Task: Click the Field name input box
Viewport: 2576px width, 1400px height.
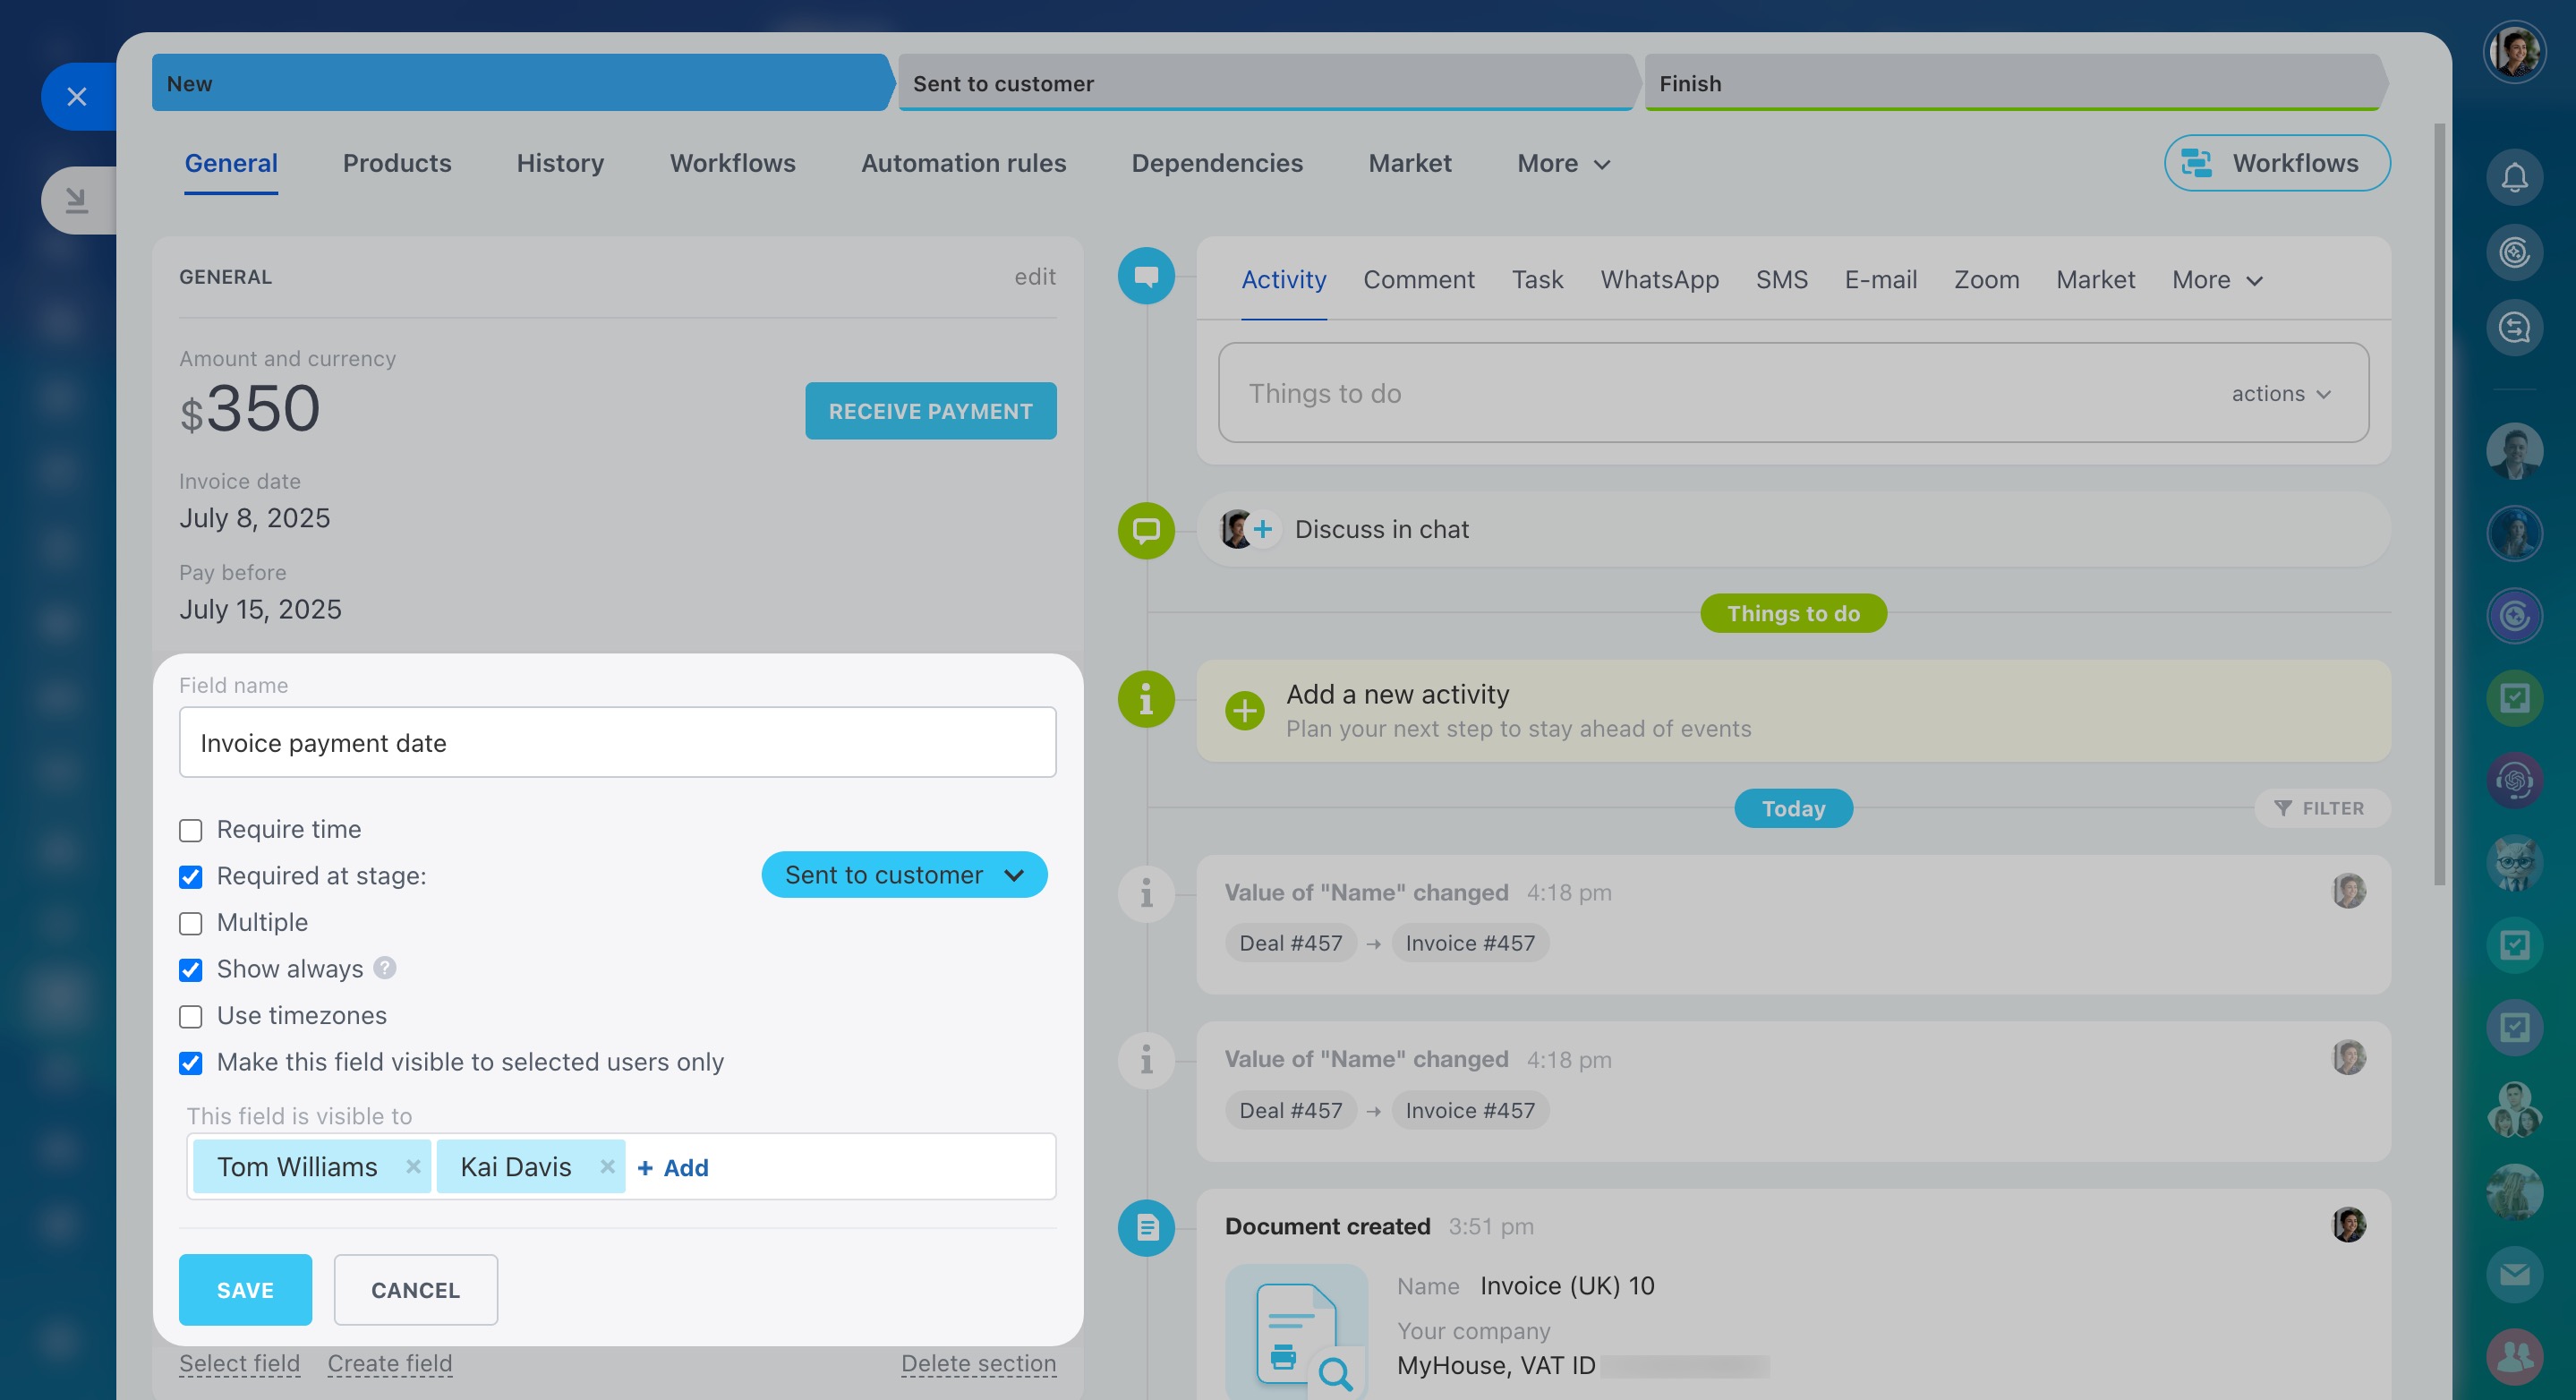Action: click(617, 743)
